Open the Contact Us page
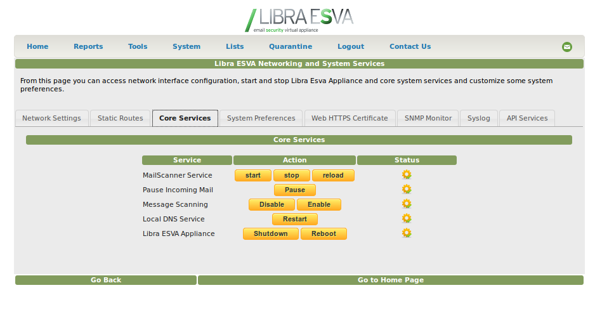This screenshot has width=595, height=309. [x=410, y=46]
